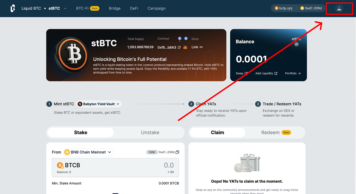The width and height of the screenshot is (356, 194).
Task: Switch to the Unstake tab
Action: pyautogui.click(x=150, y=132)
